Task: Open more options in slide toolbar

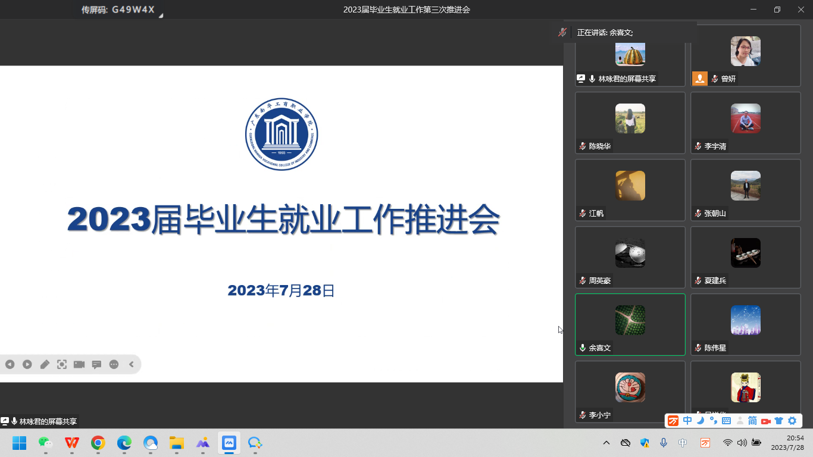Action: 114,364
